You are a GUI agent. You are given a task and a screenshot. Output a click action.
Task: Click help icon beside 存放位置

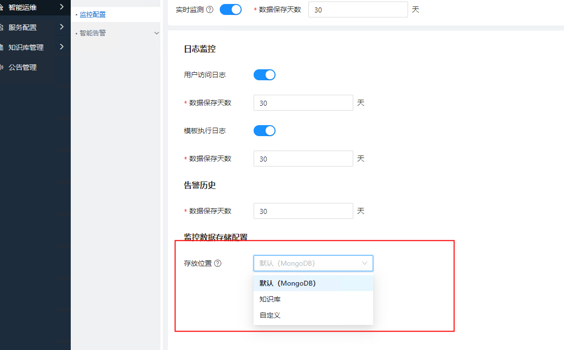coord(218,263)
